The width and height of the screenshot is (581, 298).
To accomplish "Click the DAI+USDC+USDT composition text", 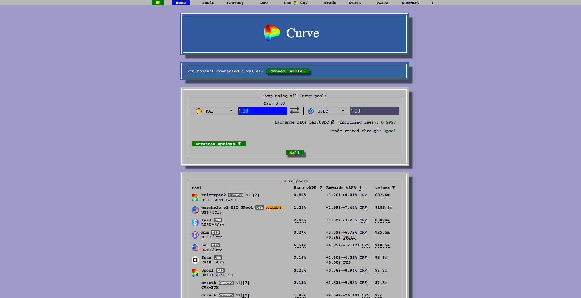I will [218, 275].
